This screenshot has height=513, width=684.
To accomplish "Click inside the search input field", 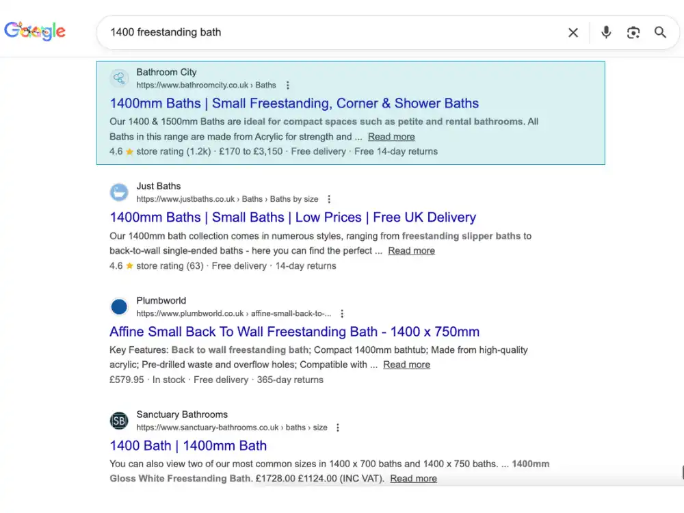I will tap(274, 32).
